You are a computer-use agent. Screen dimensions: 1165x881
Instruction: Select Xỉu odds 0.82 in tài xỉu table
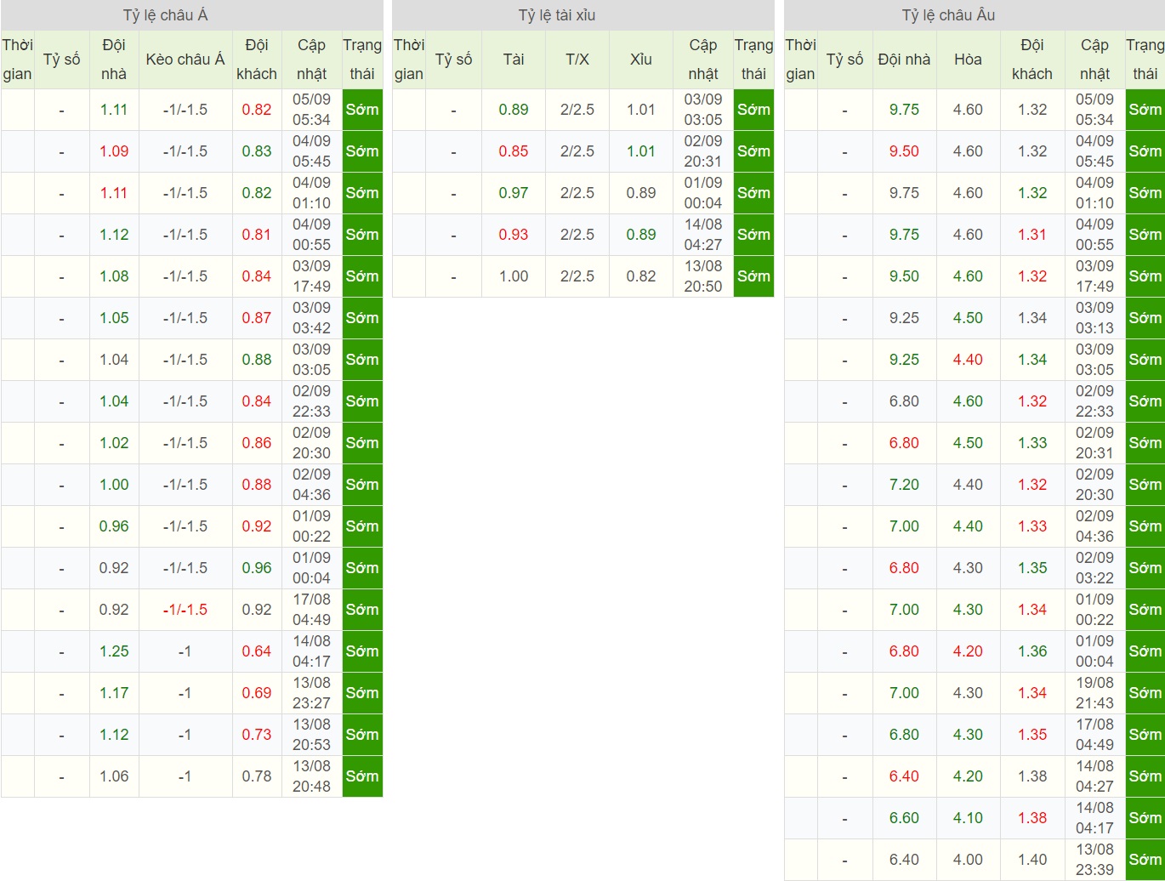pos(641,276)
